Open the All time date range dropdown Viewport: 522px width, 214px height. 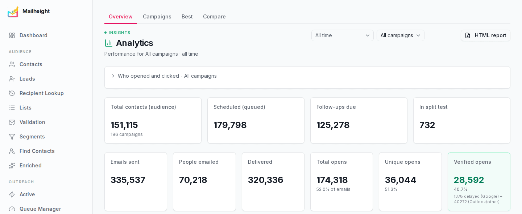pos(343,35)
